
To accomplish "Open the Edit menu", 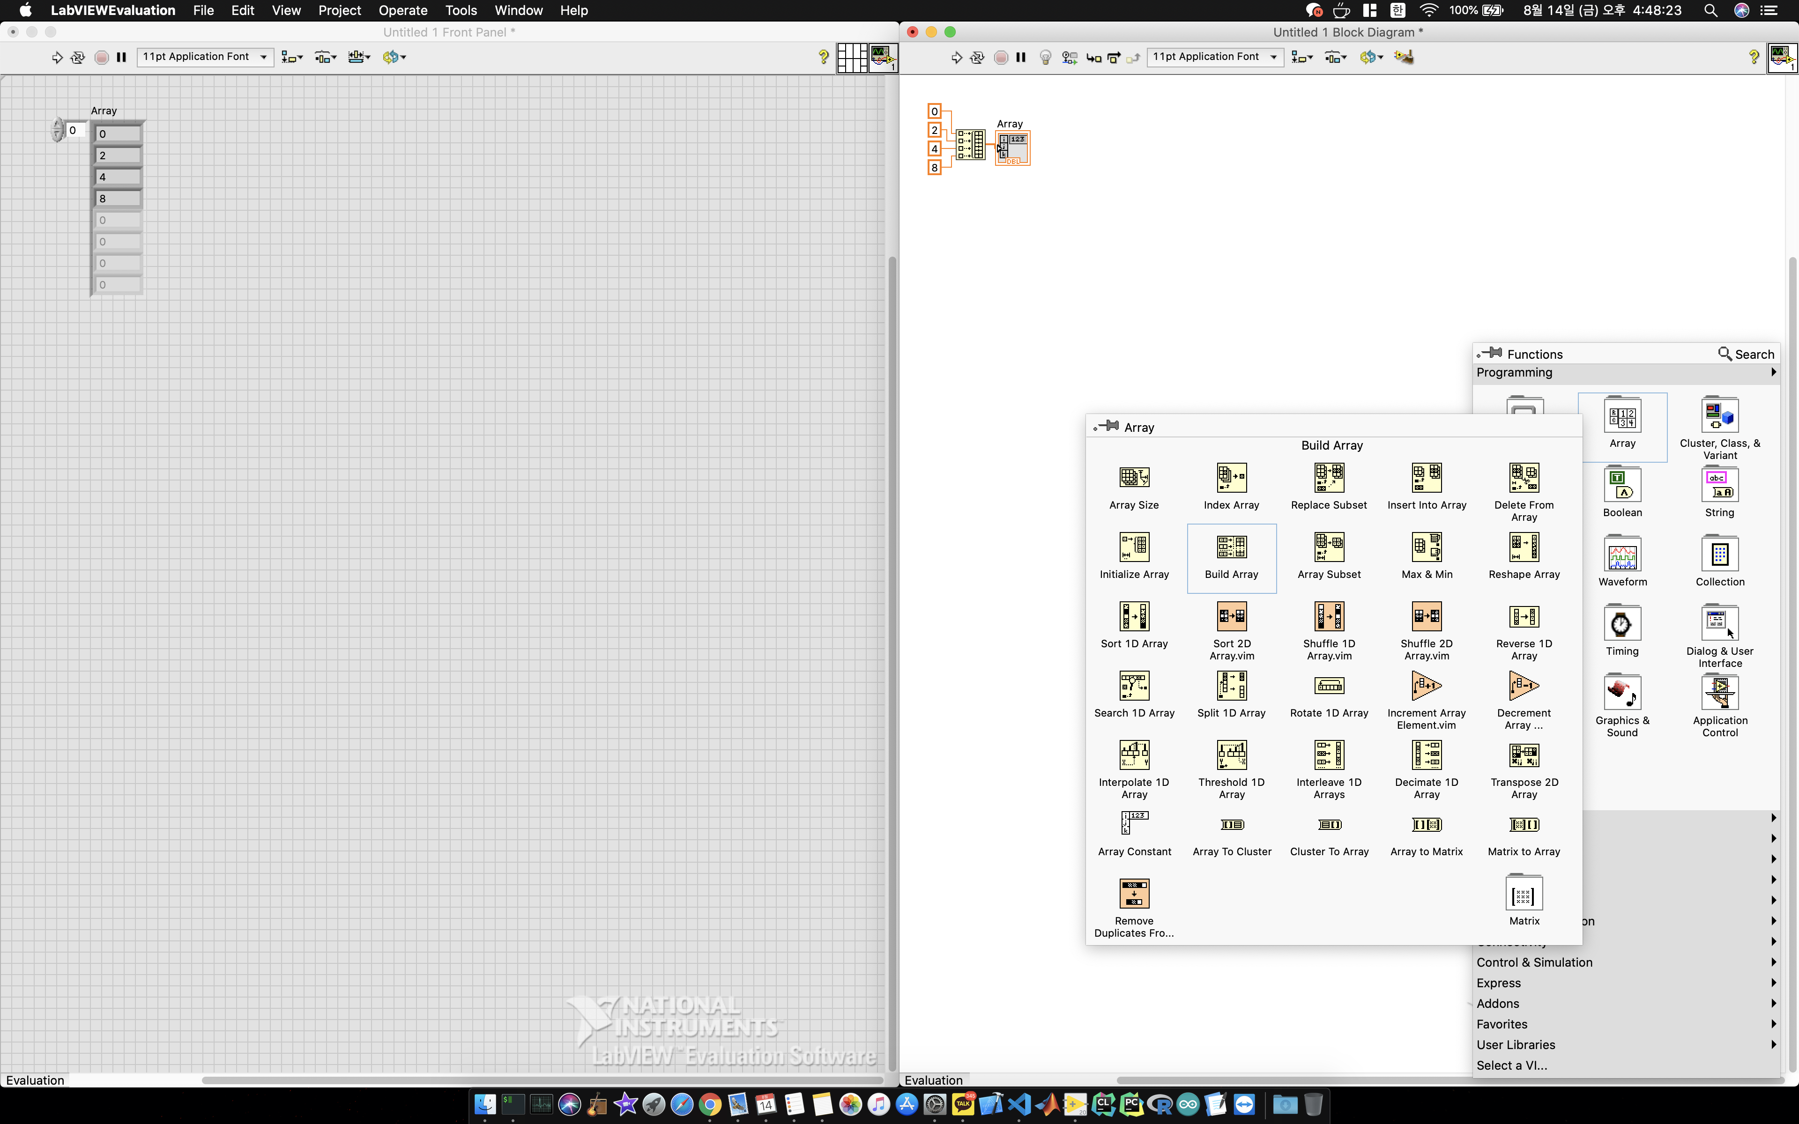I will (242, 10).
